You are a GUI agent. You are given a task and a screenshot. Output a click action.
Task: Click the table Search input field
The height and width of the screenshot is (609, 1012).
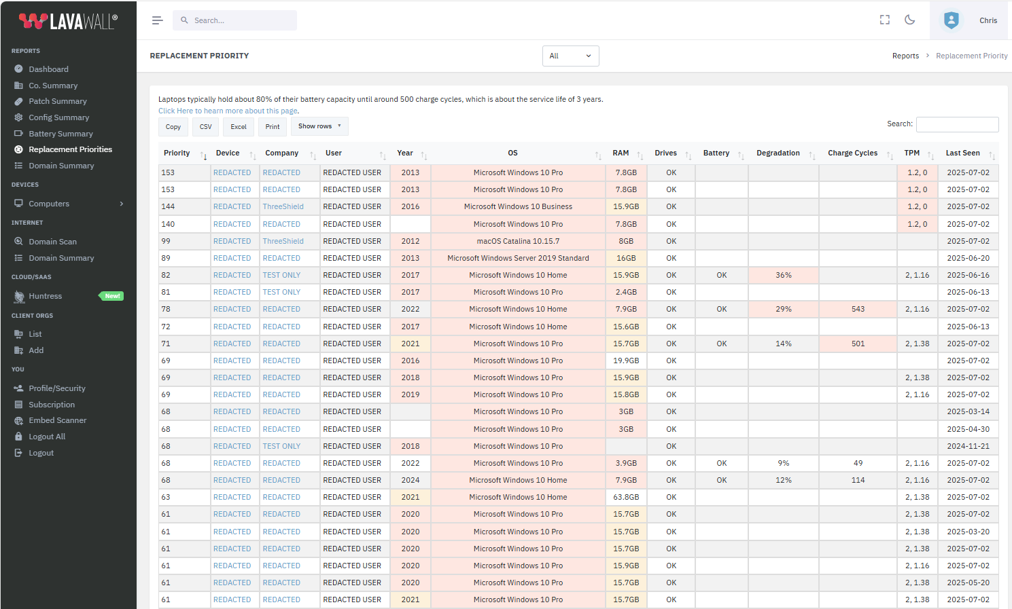957,124
